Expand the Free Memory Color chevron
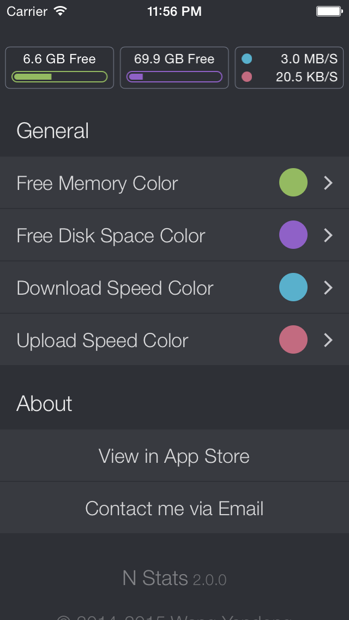 pos(328,183)
